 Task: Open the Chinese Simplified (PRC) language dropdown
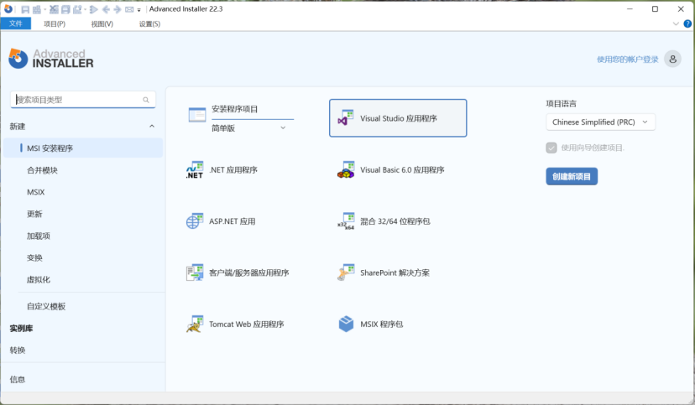click(601, 122)
